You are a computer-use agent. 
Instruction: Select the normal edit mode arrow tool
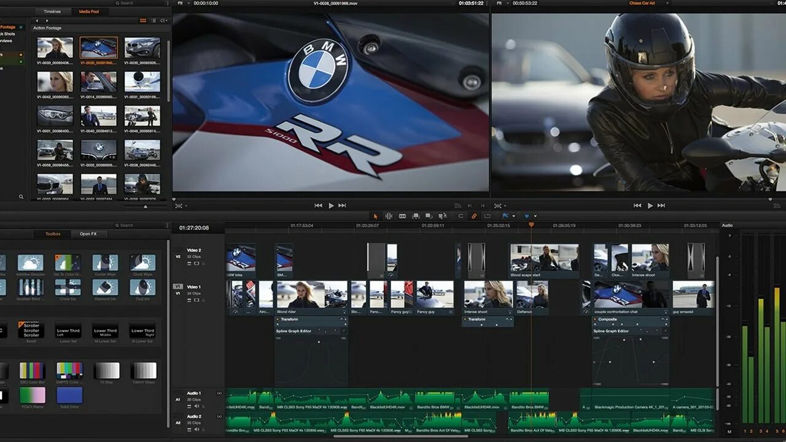(376, 216)
